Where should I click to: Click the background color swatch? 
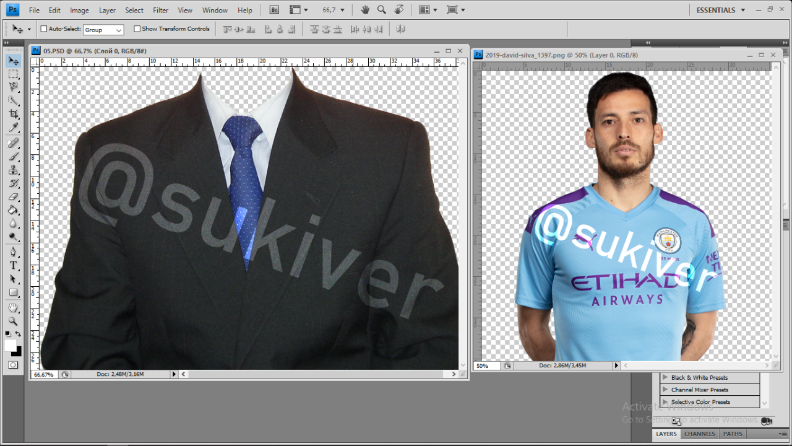[17, 352]
